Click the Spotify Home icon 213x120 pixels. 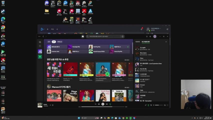point(83,36)
